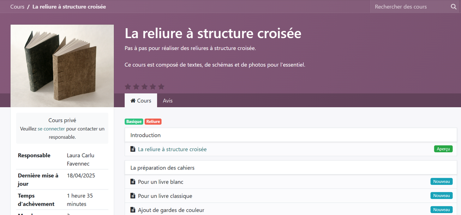Image resolution: width=461 pixels, height=215 pixels.
Task: Click the fifth rating star
Action: (161, 87)
